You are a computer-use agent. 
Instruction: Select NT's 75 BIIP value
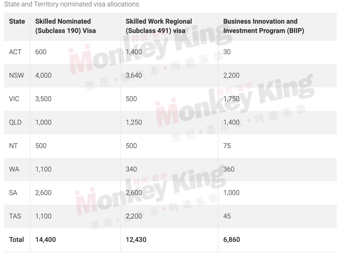coord(227,146)
